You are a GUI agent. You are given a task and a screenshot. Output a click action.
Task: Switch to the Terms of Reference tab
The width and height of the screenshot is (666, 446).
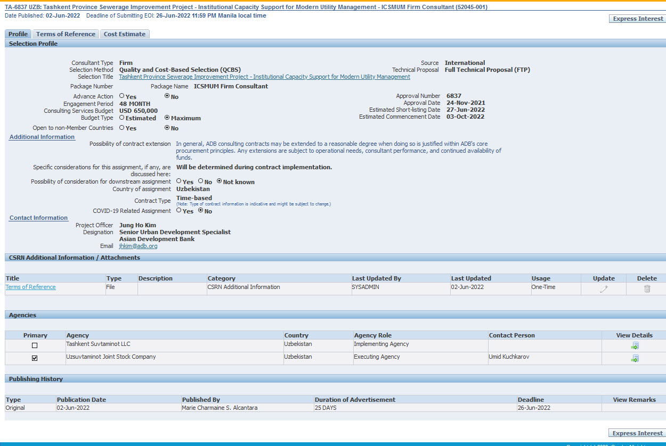click(x=66, y=34)
